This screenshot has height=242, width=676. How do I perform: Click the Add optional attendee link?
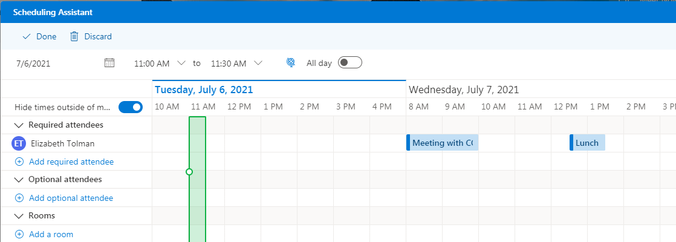[71, 198]
